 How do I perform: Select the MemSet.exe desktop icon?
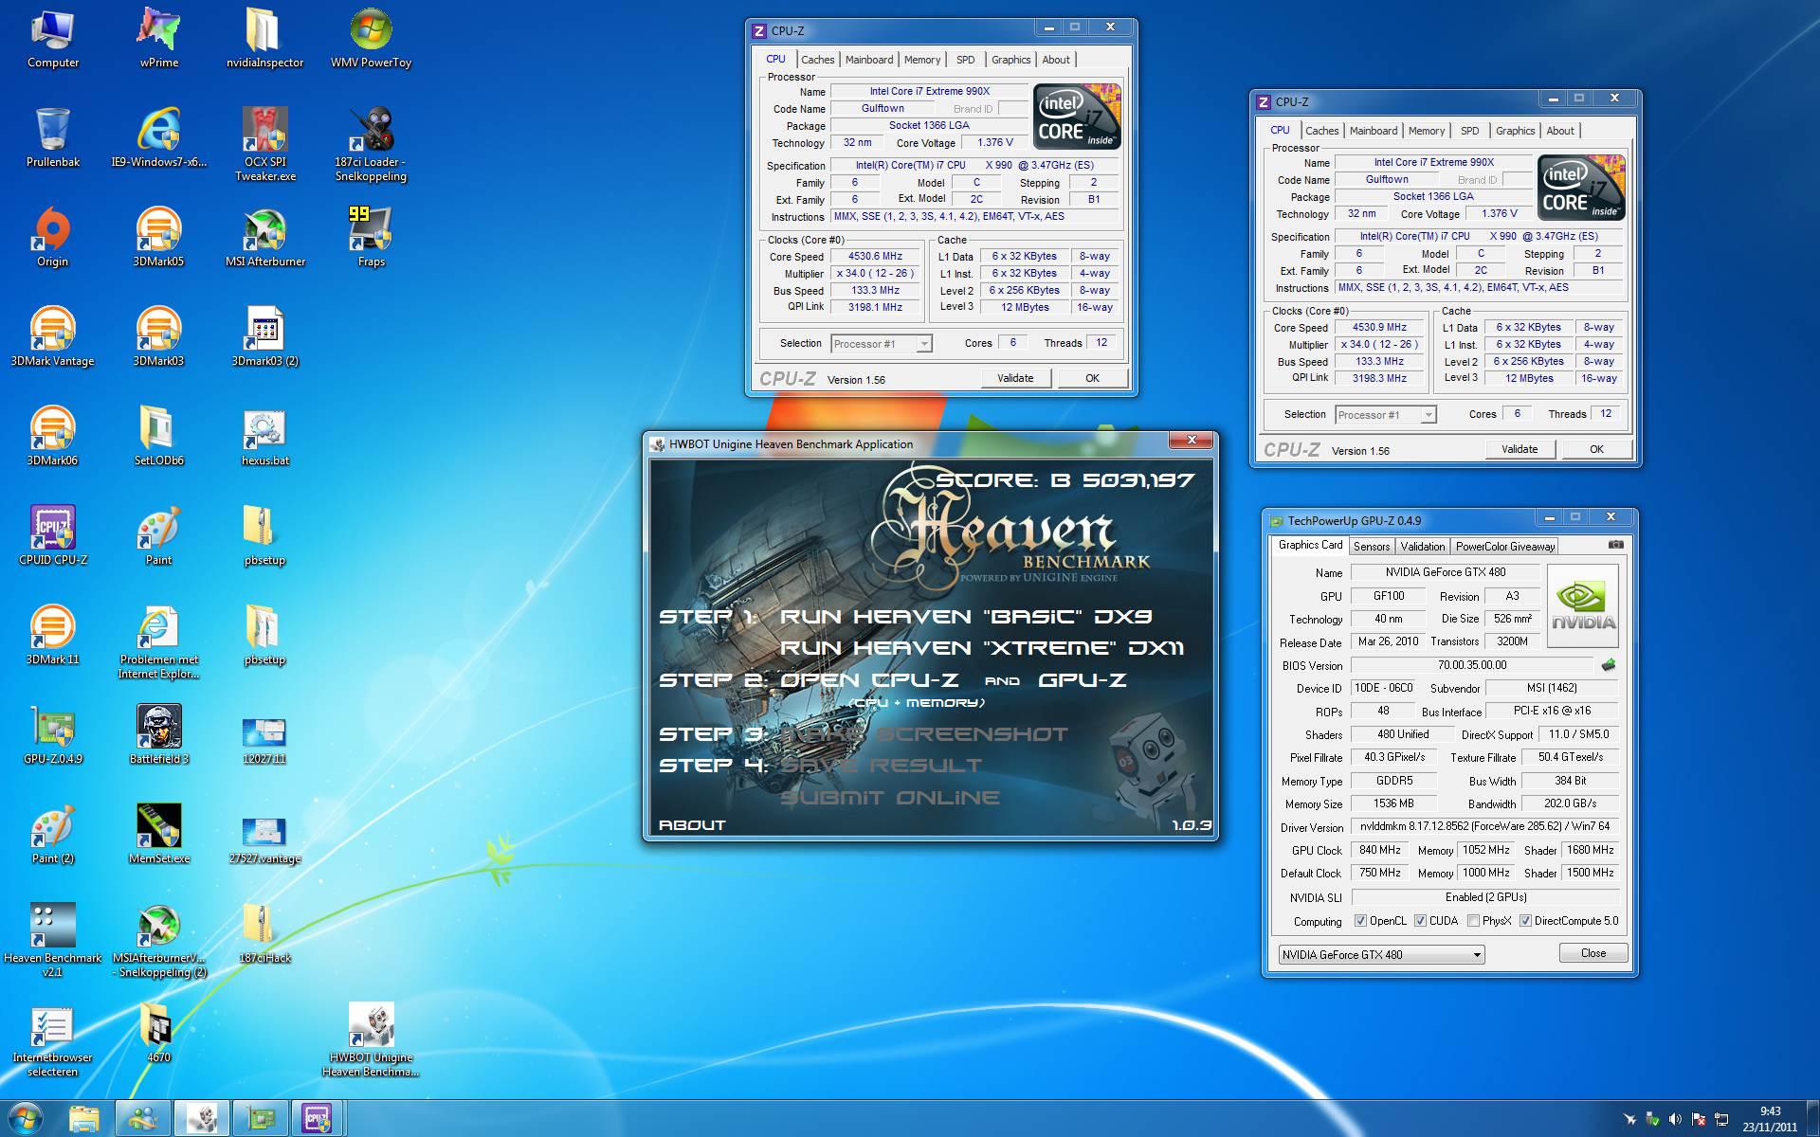coord(158,834)
